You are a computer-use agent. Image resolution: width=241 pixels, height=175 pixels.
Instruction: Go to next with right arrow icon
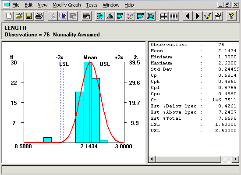pyautogui.click(x=198, y=16)
